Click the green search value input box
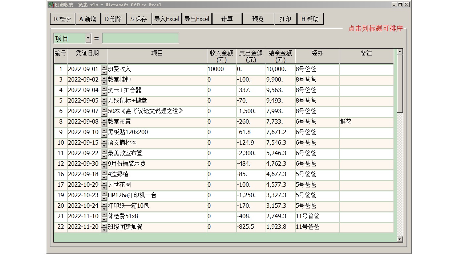Image resolution: width=465 pixels, height=261 pixels. [140, 38]
